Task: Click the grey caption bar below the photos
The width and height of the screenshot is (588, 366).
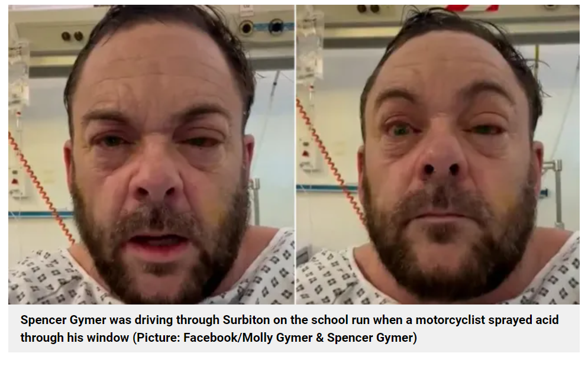Action: 294,328
